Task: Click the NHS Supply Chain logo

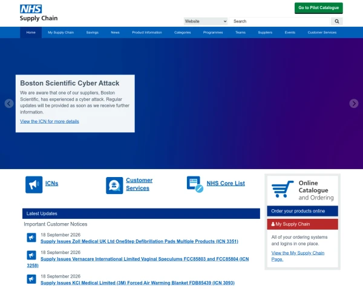Action: (x=39, y=13)
